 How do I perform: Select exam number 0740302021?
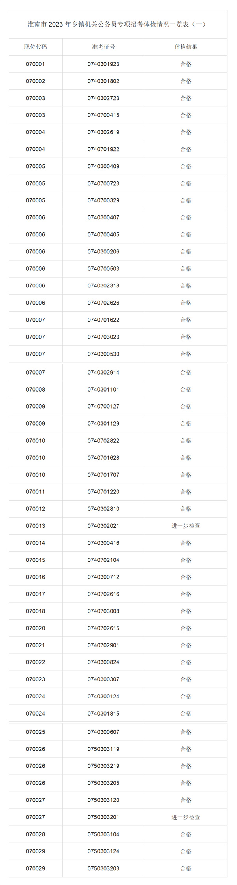pos(103,526)
